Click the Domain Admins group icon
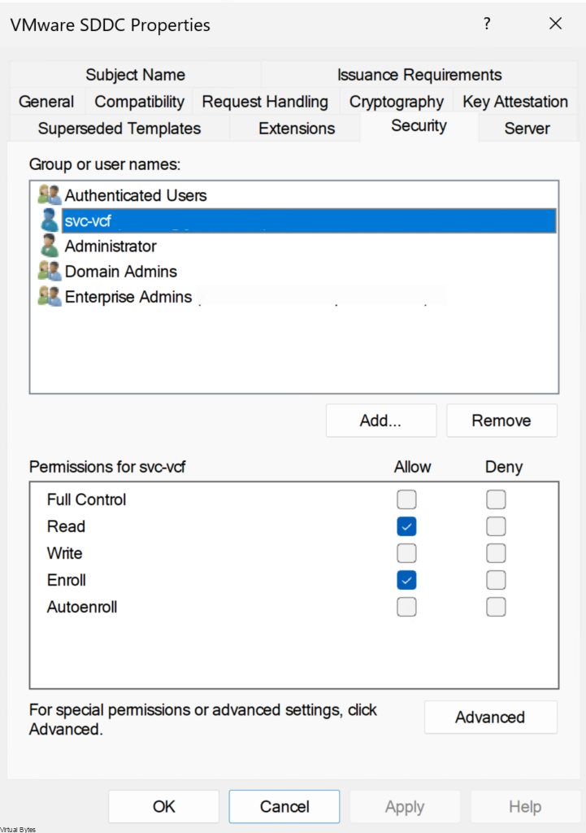Screen dimensions: 586x833 tap(49, 271)
